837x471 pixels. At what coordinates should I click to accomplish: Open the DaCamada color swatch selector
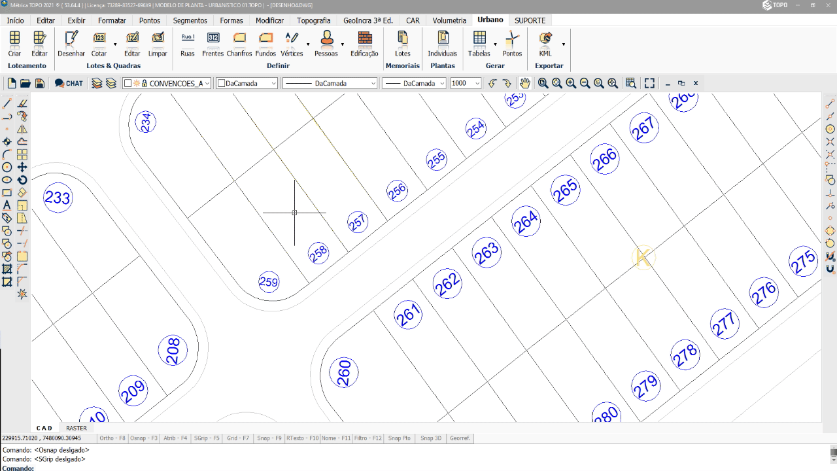(x=247, y=83)
